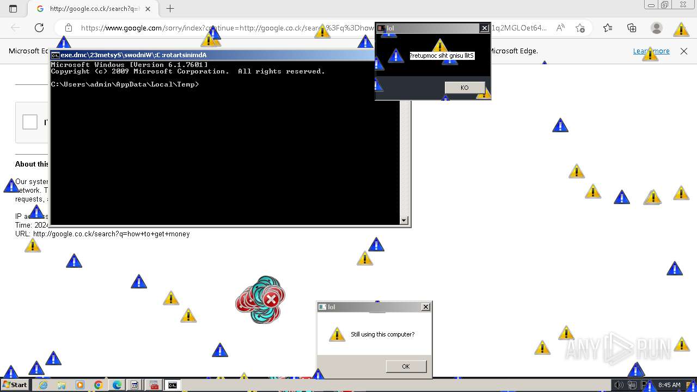Open the volume control in system tray
The height and width of the screenshot is (392, 697).
click(619, 385)
